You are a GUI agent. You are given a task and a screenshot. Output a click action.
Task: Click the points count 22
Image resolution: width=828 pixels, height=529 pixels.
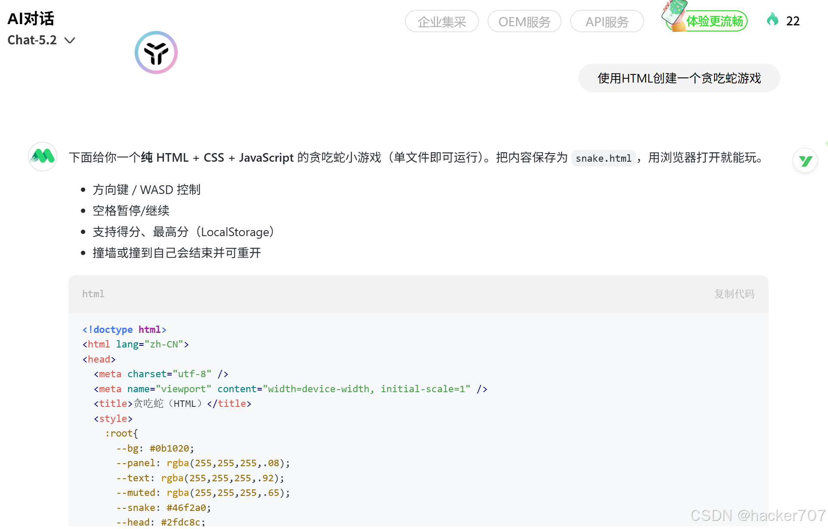coord(793,21)
